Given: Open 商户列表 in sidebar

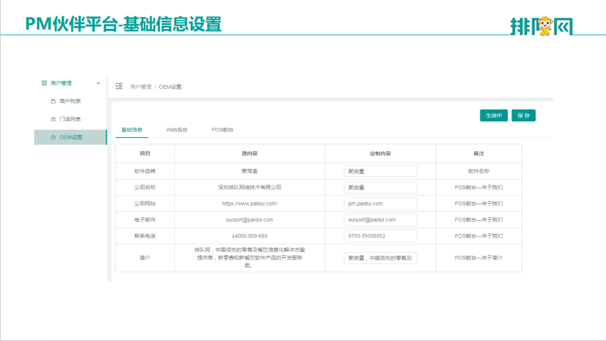Looking at the screenshot, I should [70, 101].
